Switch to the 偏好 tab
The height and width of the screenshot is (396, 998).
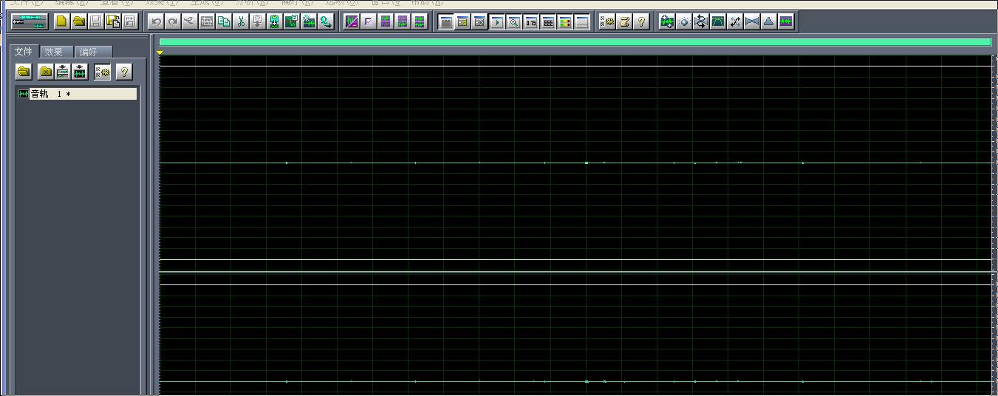point(92,52)
